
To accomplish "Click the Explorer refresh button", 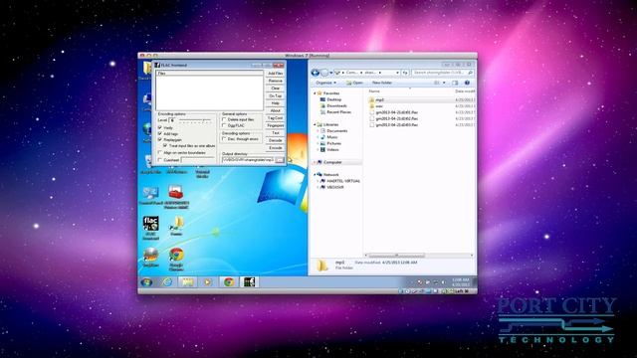I will tap(405, 73).
